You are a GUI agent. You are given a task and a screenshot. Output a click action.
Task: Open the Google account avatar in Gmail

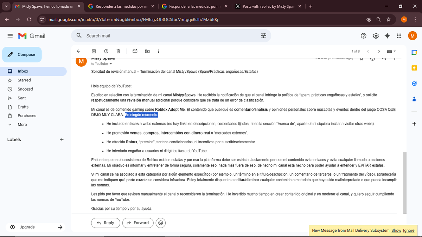pos(413,36)
